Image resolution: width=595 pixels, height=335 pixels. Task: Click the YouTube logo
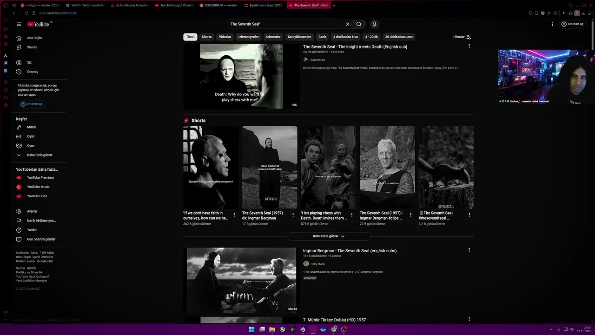tap(39, 24)
